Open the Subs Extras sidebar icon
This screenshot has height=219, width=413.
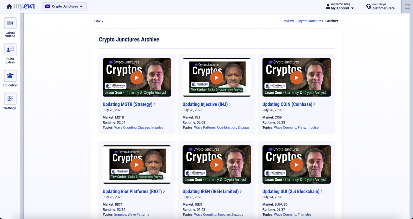click(x=10, y=50)
